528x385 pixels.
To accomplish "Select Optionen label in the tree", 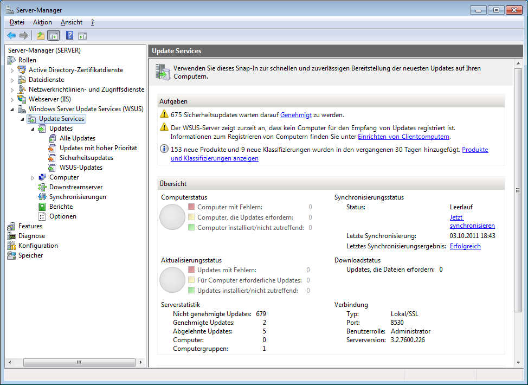I will tap(63, 216).
